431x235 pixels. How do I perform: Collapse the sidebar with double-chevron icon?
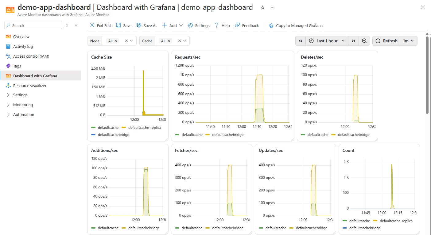pyautogui.click(x=76, y=25)
